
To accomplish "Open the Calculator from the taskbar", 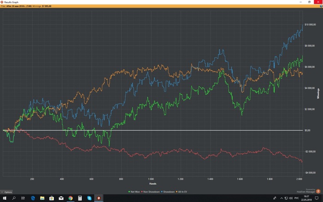I will (x=80, y=198).
